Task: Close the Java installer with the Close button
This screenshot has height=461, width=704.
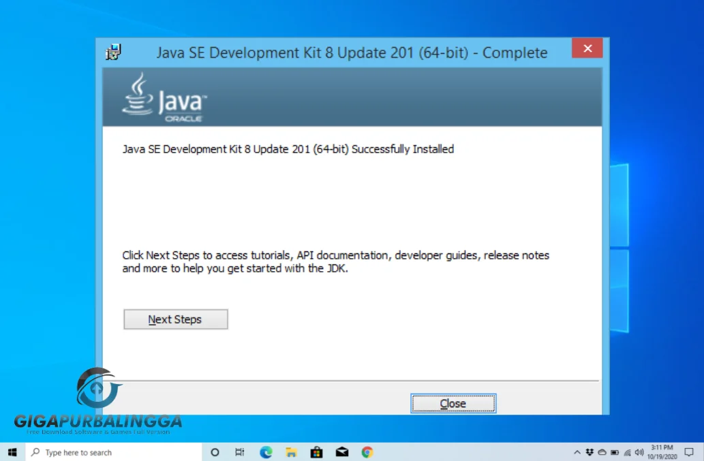Action: point(453,403)
